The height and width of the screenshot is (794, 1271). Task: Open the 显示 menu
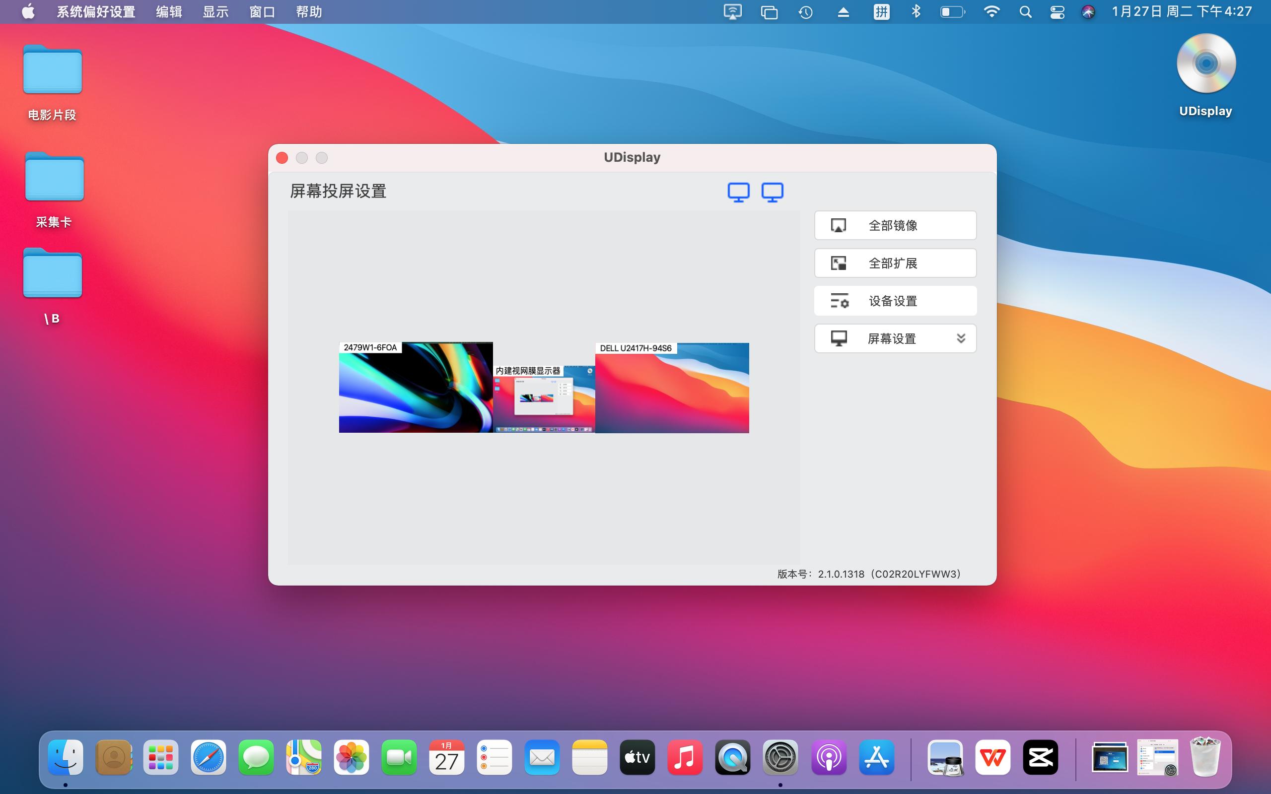coord(216,11)
